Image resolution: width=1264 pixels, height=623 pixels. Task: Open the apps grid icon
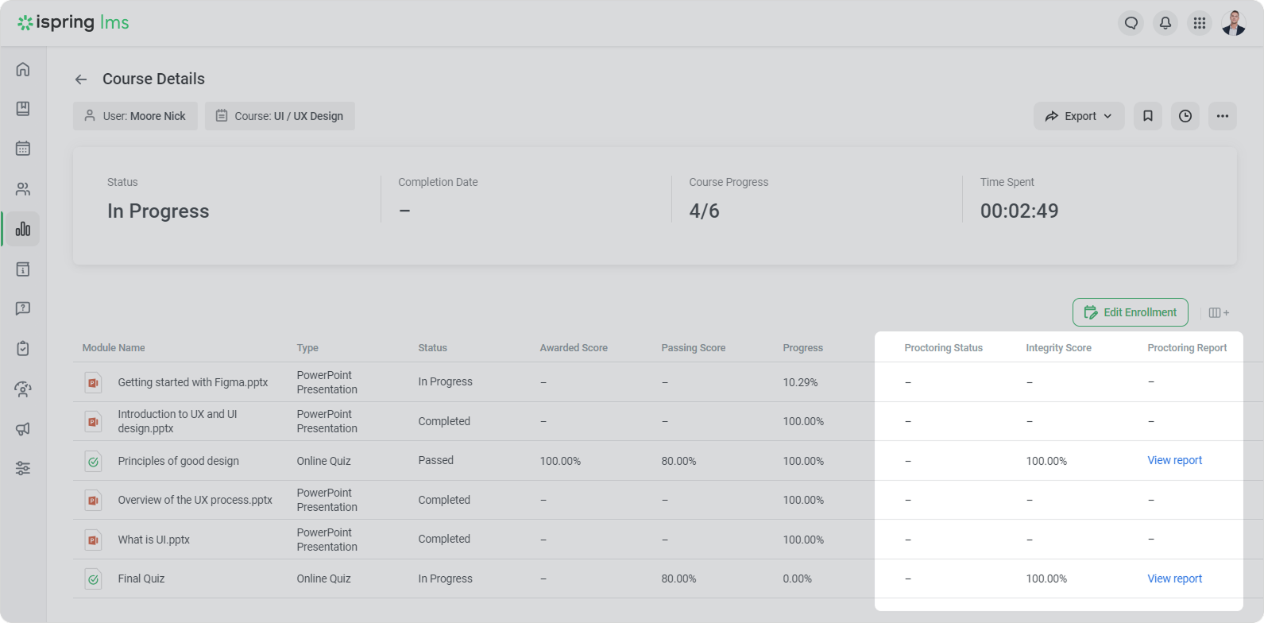[1200, 23]
